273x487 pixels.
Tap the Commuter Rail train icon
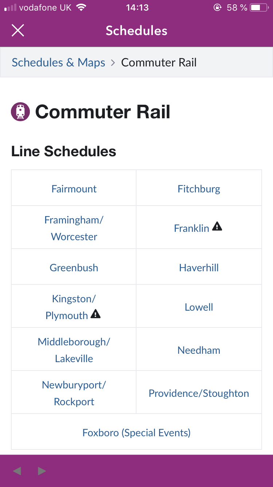click(x=20, y=112)
